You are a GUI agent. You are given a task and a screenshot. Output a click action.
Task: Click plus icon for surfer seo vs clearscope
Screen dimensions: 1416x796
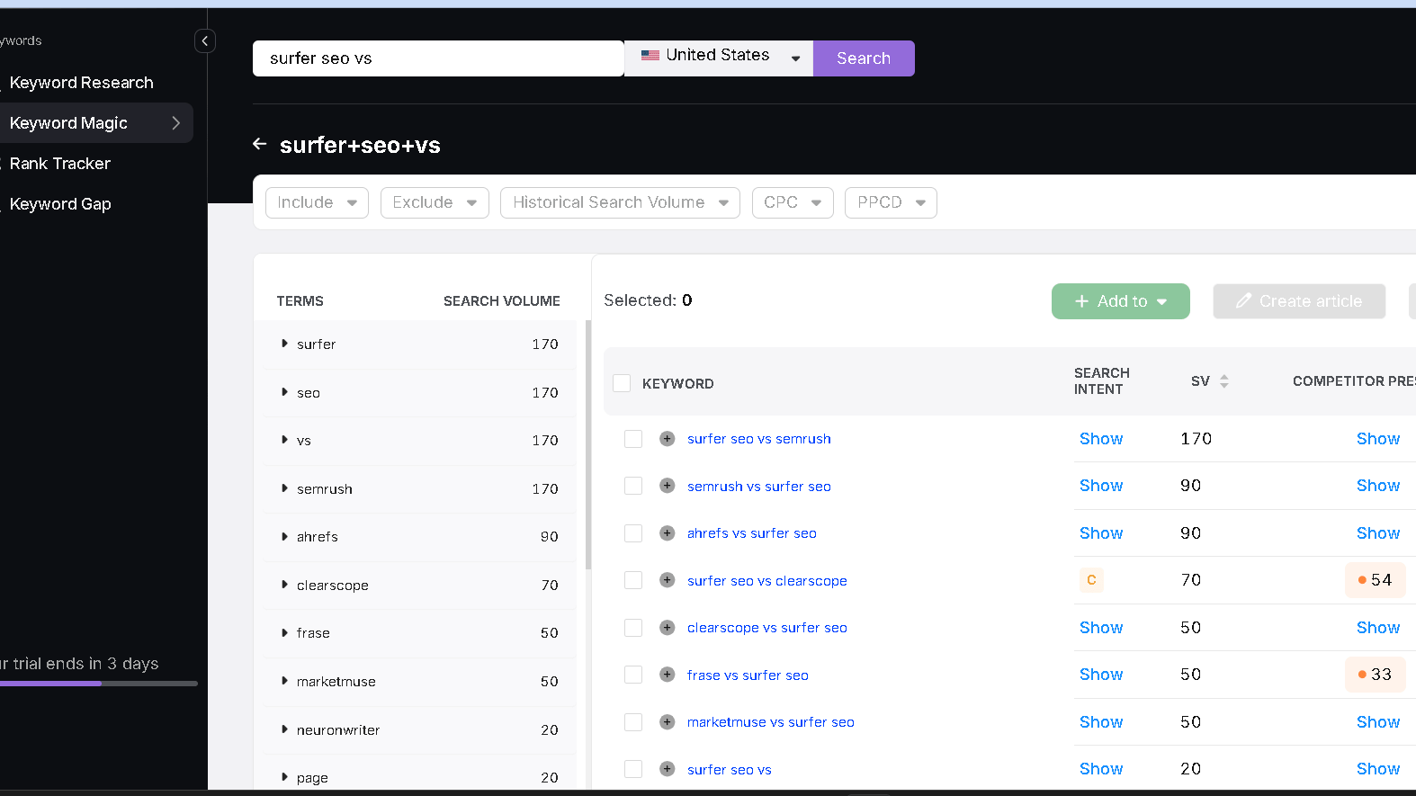[x=667, y=580]
